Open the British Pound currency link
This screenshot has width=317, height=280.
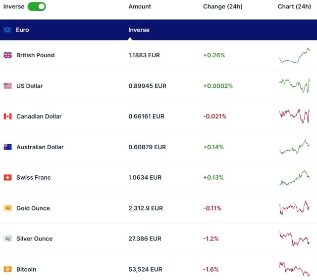pyautogui.click(x=35, y=55)
